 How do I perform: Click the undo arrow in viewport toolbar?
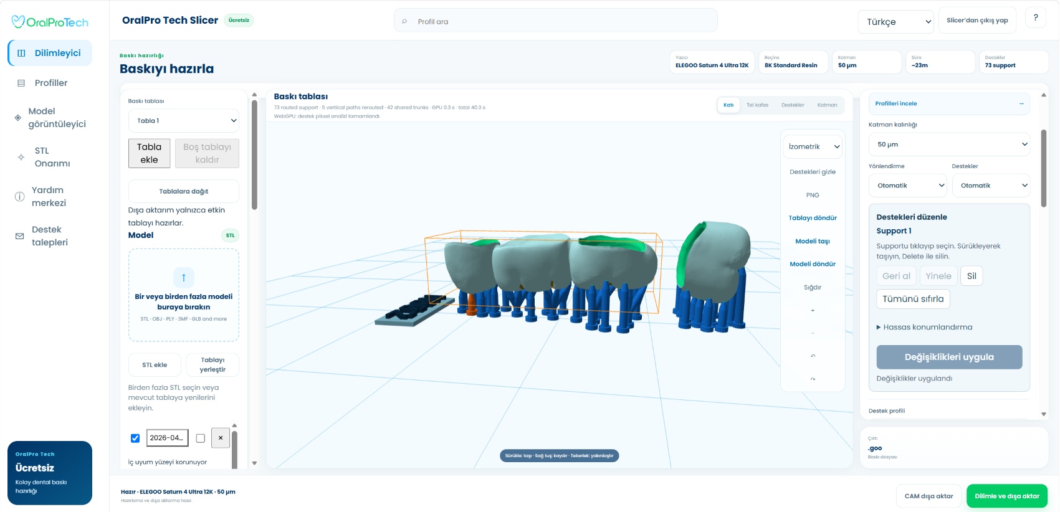pos(813,356)
